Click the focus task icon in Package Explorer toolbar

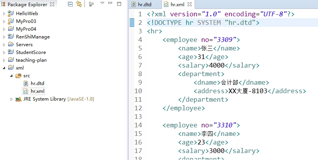click(91, 4)
